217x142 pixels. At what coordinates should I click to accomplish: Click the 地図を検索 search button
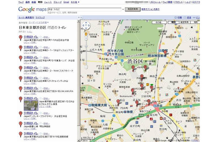tap(133, 9)
